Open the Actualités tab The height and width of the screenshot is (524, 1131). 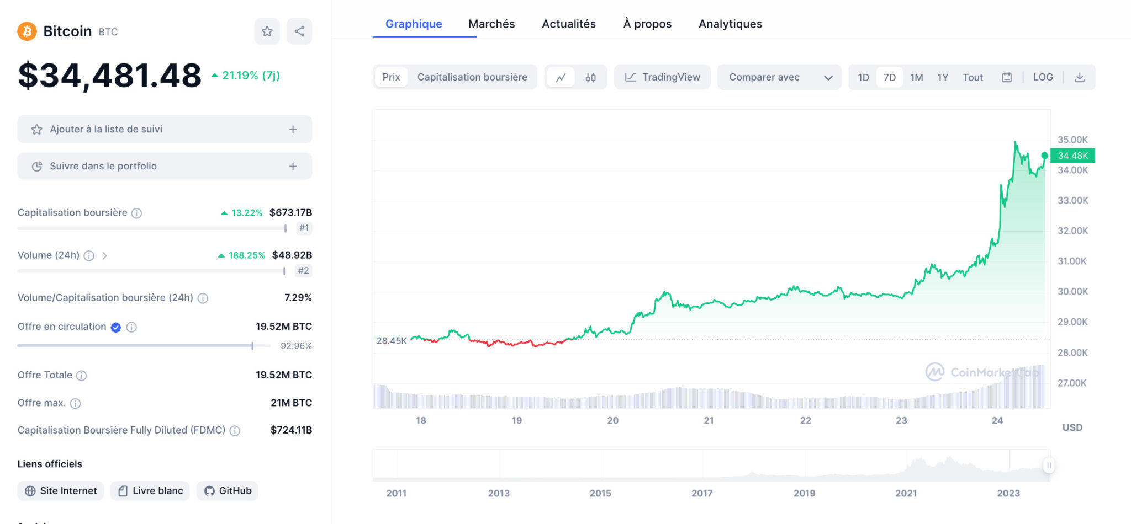point(569,24)
